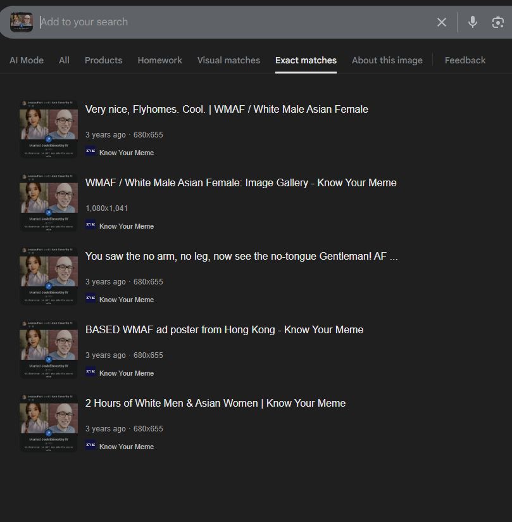Switch to the All tab

(x=64, y=60)
